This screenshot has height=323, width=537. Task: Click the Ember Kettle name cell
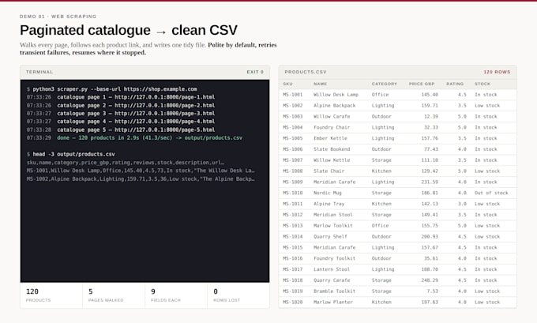coord(330,138)
